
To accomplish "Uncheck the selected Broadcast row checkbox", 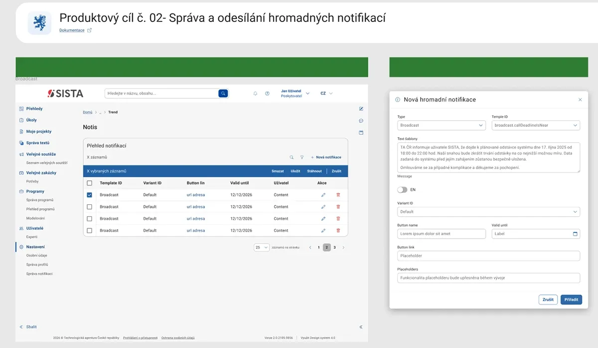I will click(x=90, y=195).
